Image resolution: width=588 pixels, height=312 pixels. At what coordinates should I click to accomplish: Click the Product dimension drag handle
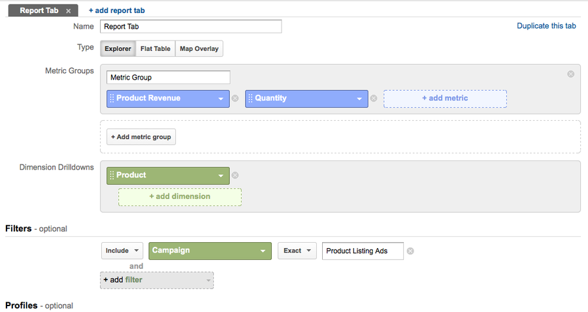tap(112, 176)
